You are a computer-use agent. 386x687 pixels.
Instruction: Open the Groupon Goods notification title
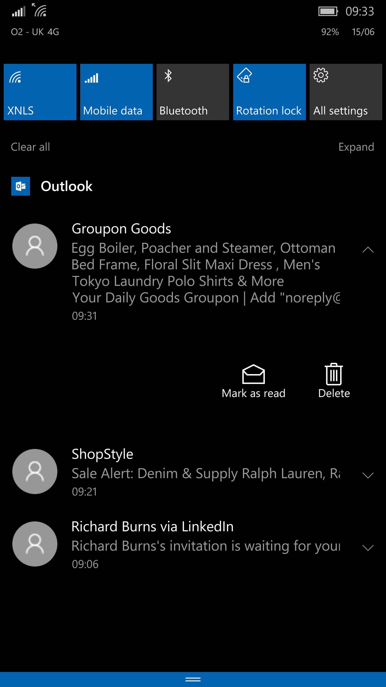121,229
